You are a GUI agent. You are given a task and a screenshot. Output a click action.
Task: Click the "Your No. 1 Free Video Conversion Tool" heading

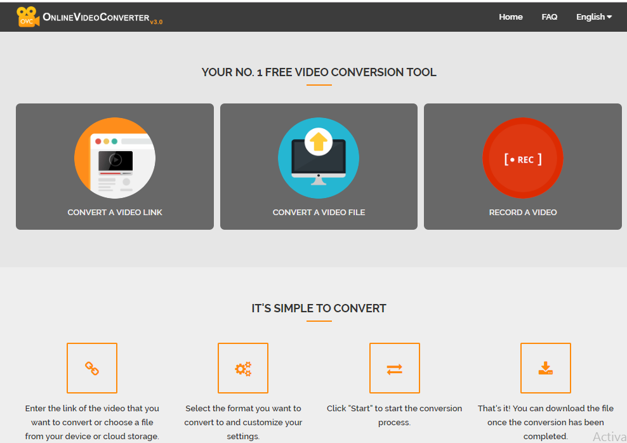coord(319,72)
